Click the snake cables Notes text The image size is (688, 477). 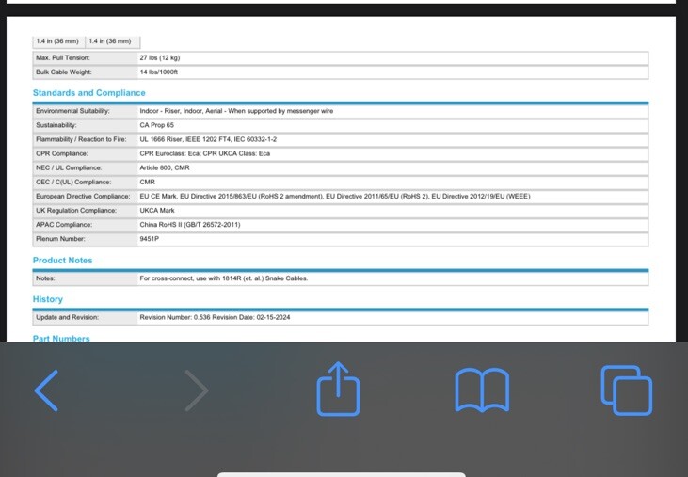pos(224,278)
